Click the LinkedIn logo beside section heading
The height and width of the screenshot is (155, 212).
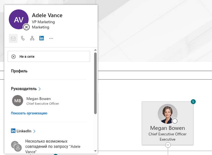[x=13, y=131]
